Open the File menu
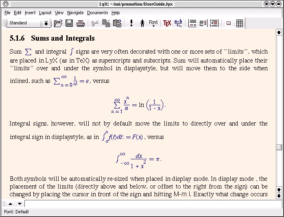Viewport: 284px width, 217px height. click(7, 13)
